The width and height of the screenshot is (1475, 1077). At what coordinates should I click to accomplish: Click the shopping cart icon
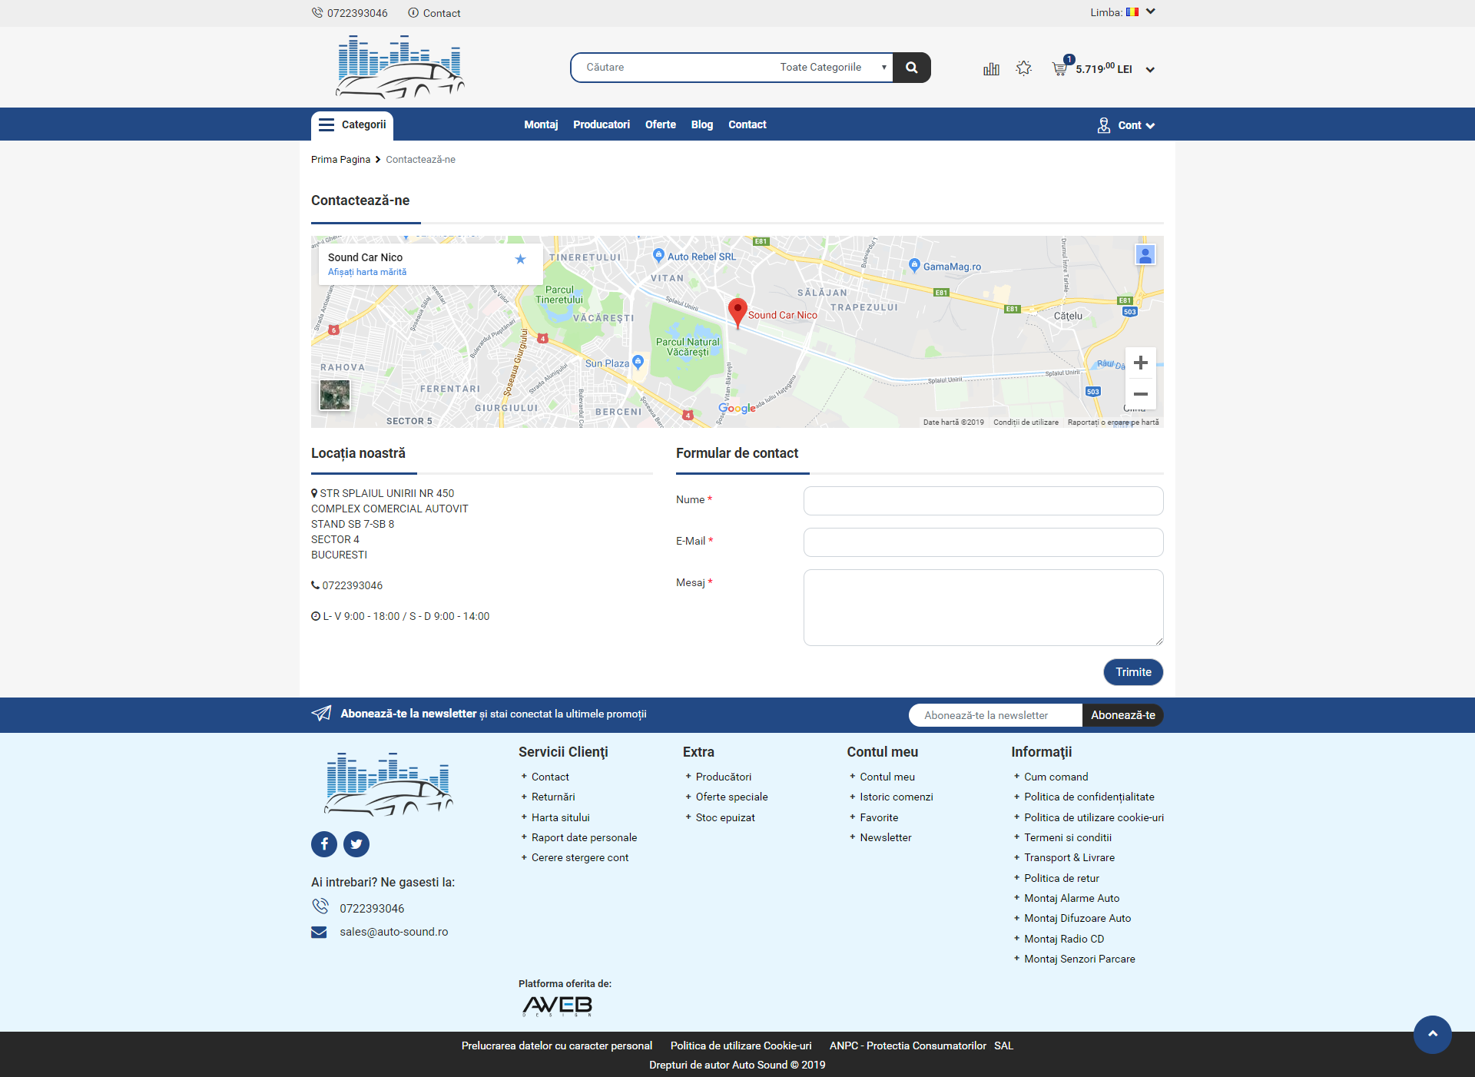1059,69
